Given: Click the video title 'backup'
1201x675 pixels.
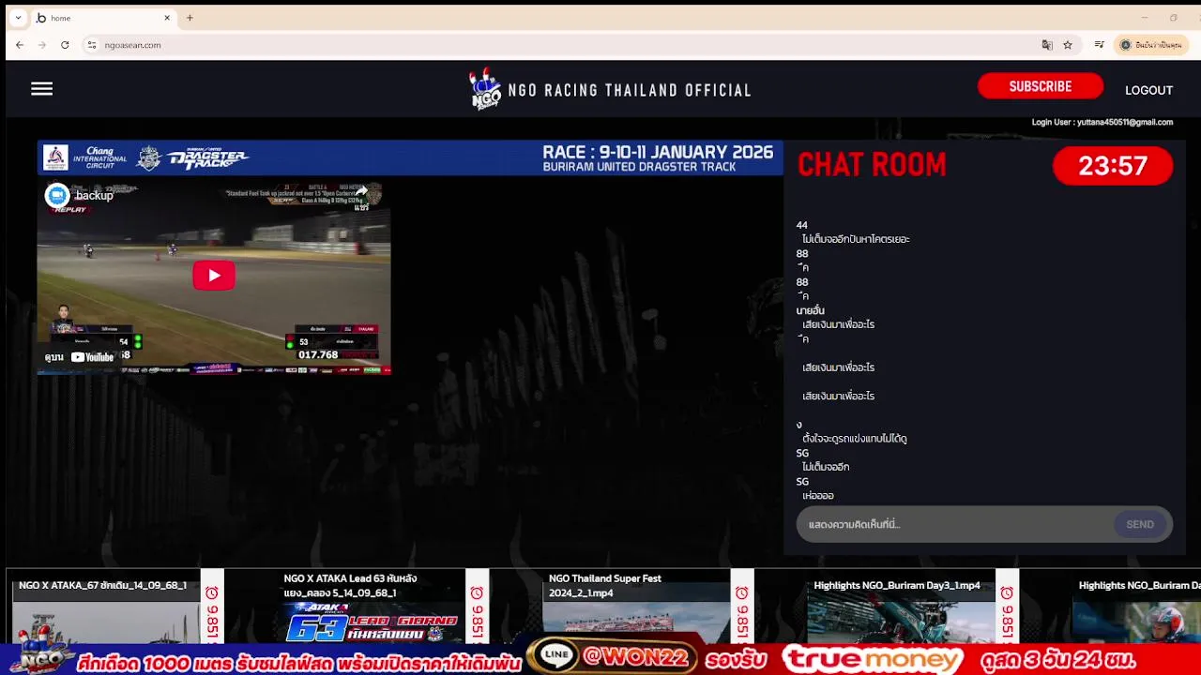Looking at the screenshot, I should pyautogui.click(x=94, y=195).
